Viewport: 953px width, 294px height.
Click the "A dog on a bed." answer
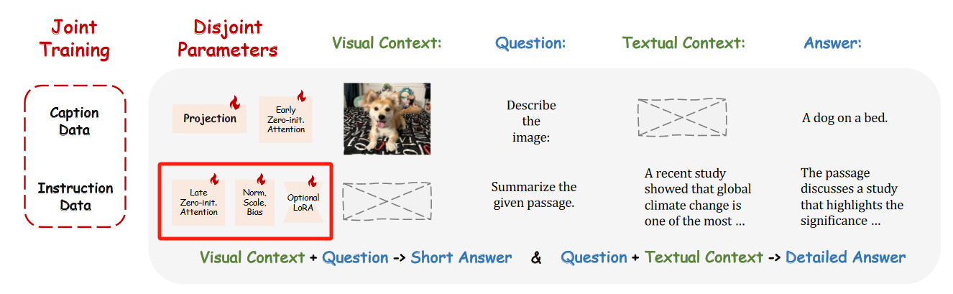pos(844,117)
